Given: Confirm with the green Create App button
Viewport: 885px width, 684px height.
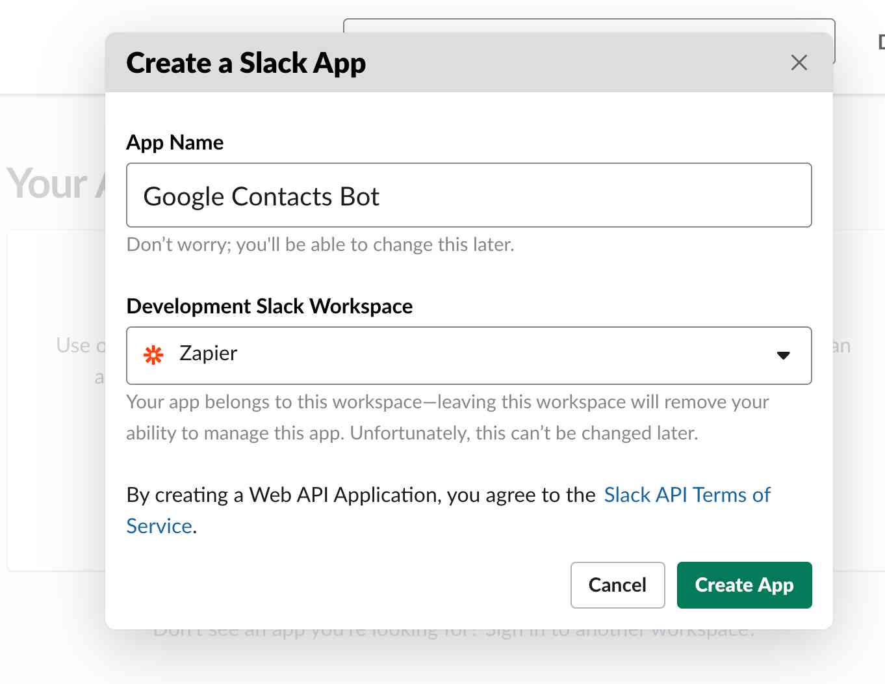Looking at the screenshot, I should click(744, 585).
